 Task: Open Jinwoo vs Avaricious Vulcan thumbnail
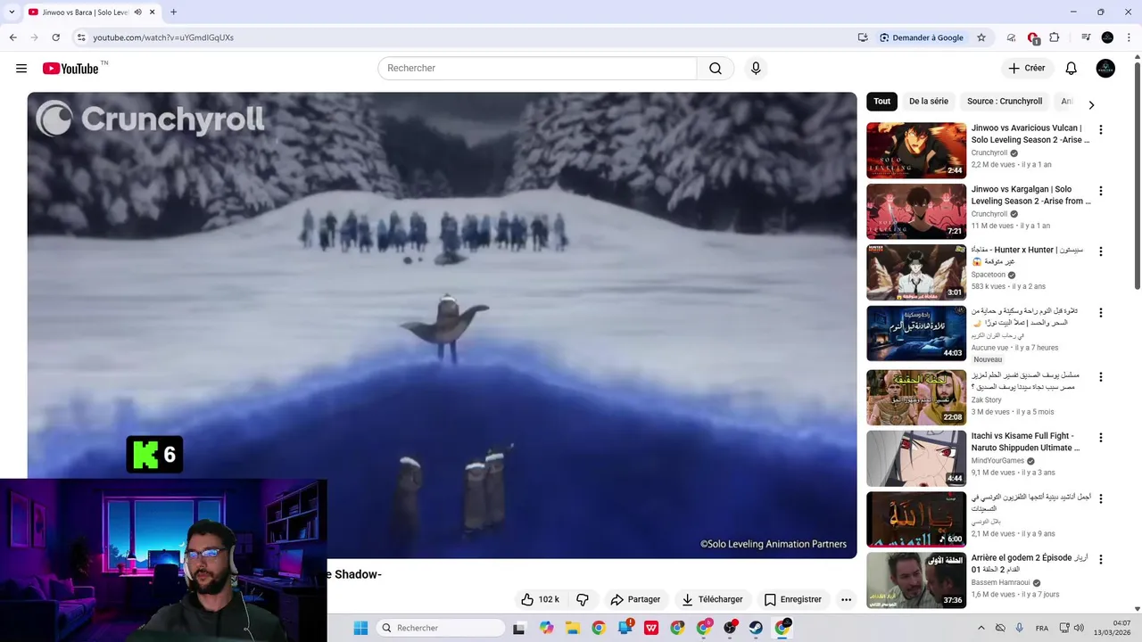click(916, 151)
